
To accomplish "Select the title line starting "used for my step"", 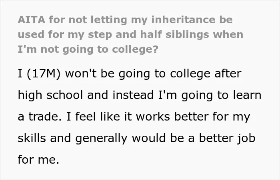I will coord(130,35).
